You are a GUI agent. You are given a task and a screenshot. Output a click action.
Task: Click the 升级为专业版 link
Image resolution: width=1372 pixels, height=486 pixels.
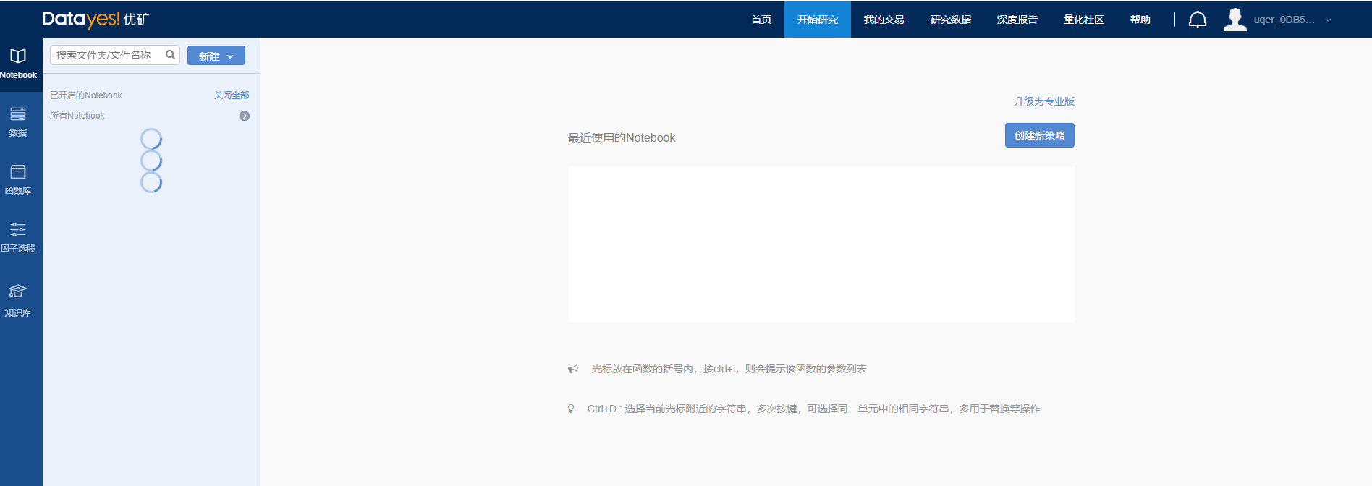[x=1043, y=101]
